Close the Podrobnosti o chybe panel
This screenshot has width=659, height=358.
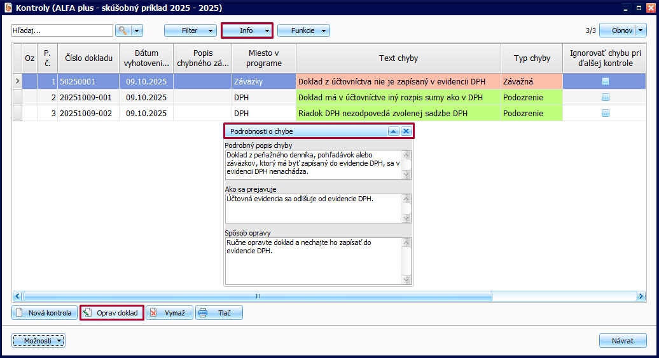[x=406, y=131]
